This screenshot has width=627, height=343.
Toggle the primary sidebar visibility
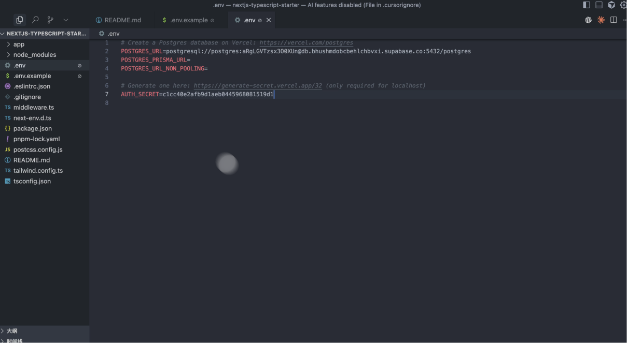tap(587, 5)
